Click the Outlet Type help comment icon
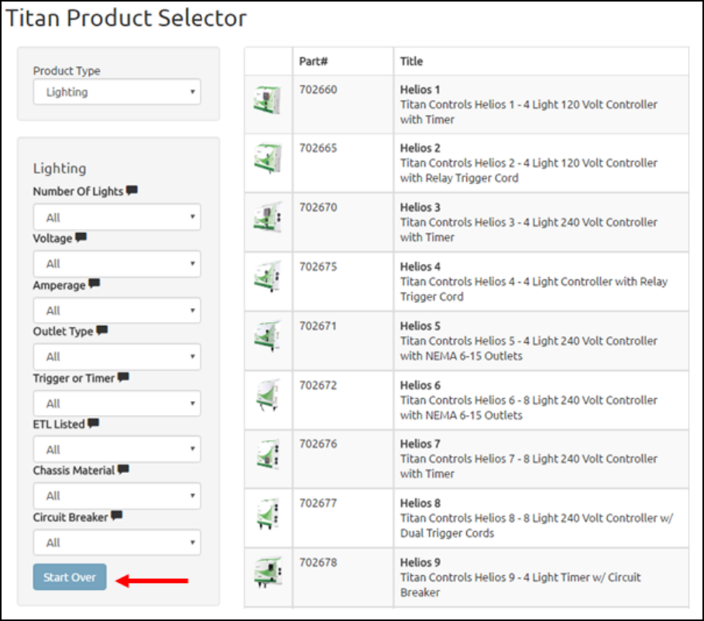 (102, 331)
